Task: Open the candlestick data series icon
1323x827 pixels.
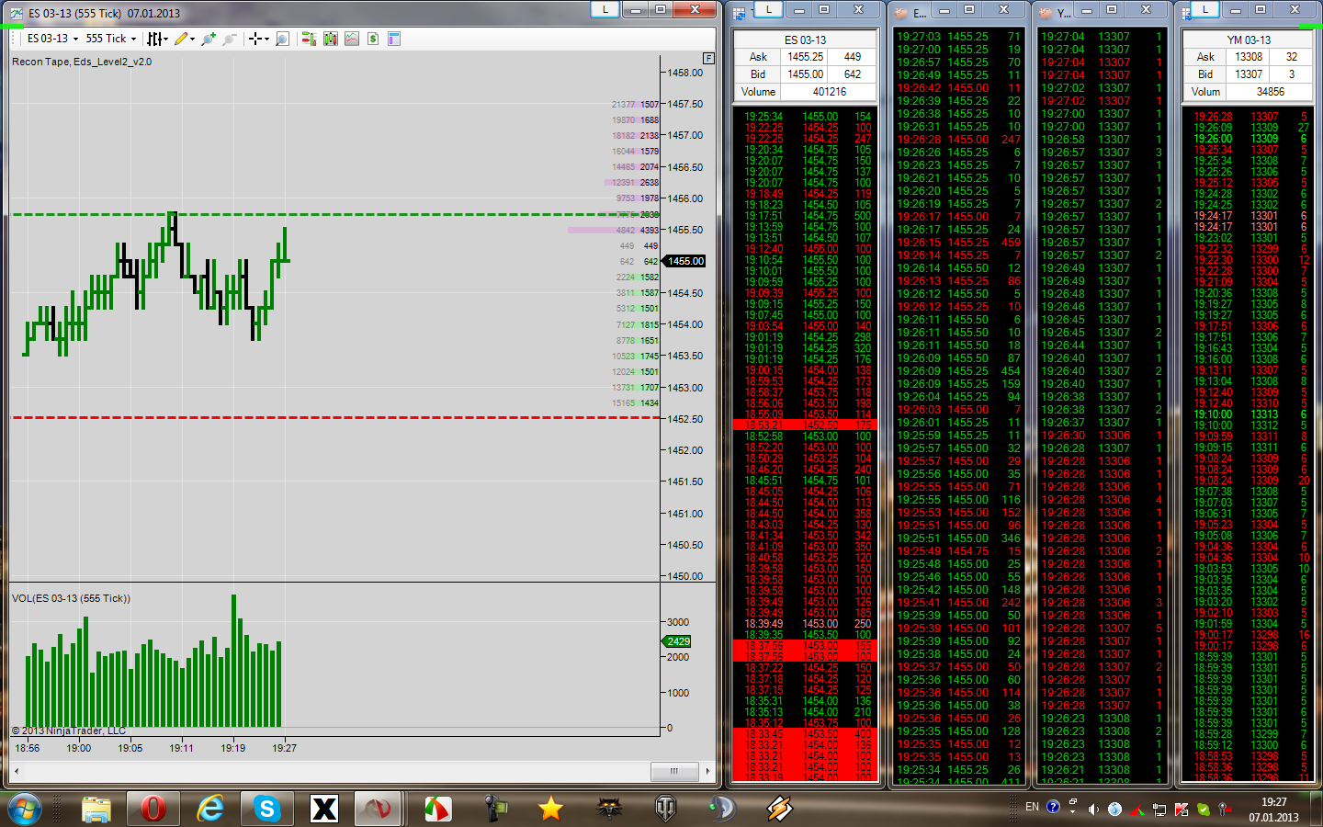Action: click(331, 39)
